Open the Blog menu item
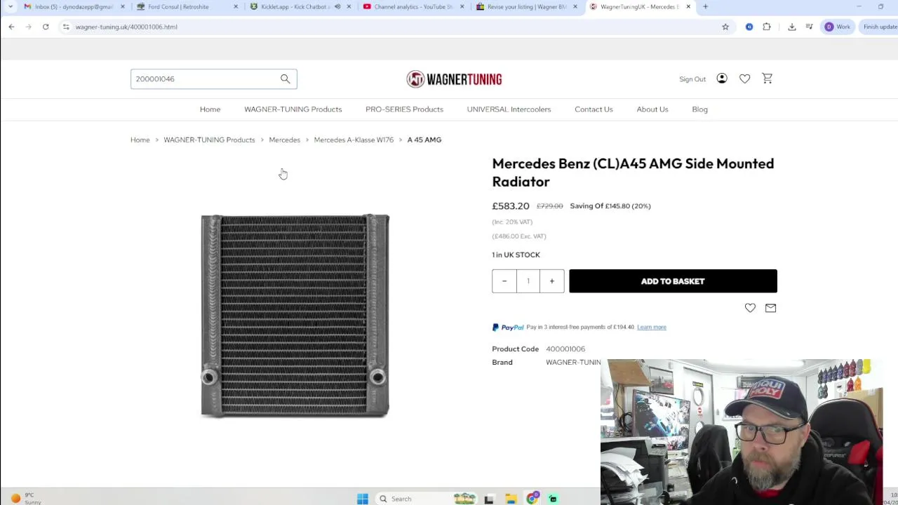The image size is (898, 505). [699, 109]
